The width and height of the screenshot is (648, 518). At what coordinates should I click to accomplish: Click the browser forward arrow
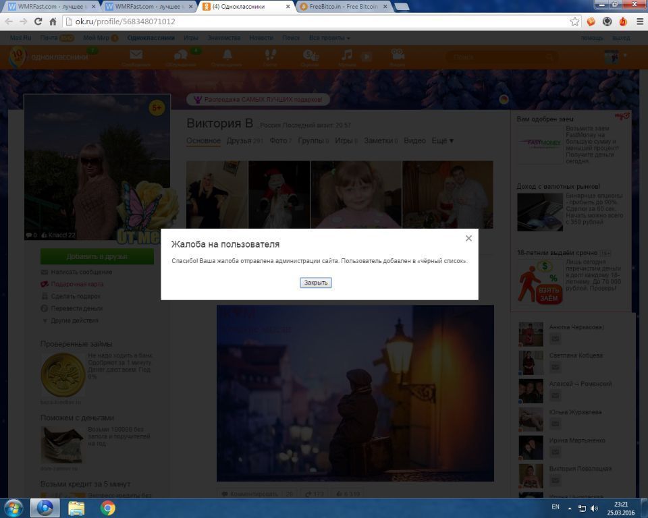pyautogui.click(x=24, y=22)
